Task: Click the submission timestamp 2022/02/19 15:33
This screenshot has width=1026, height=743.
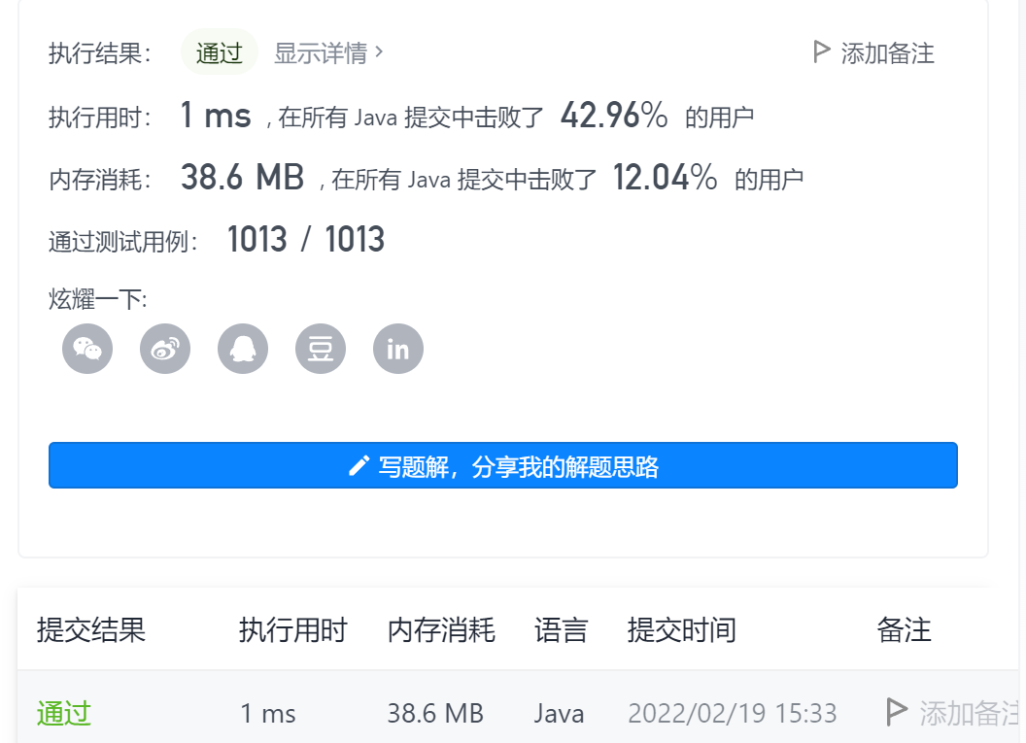Action: click(x=732, y=712)
